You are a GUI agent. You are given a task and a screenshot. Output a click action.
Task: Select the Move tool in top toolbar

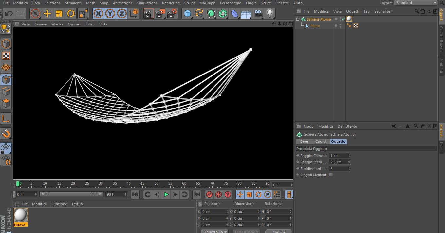point(47,13)
